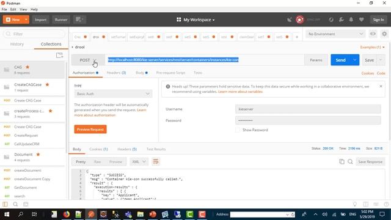Click the Save Response button
This screenshot has width=391, height=220.
[x=370, y=161]
